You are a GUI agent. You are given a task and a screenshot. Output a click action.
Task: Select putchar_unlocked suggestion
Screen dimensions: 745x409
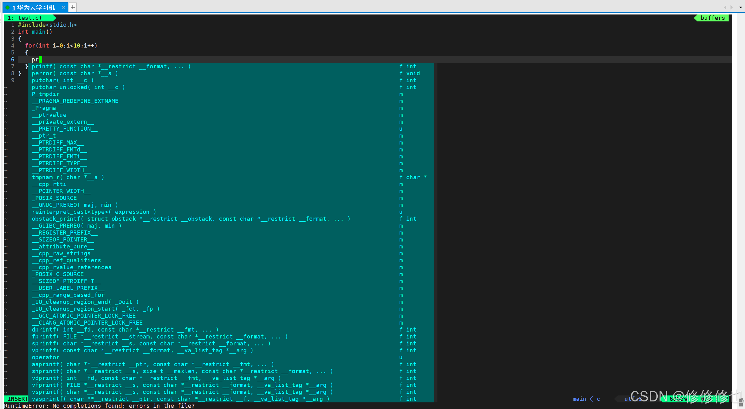click(78, 87)
